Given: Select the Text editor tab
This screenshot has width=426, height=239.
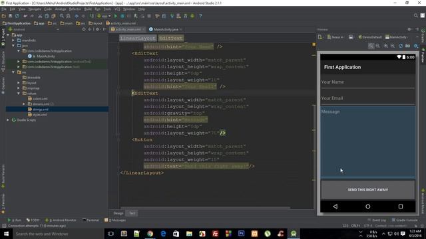Looking at the screenshot, I should [132, 213].
